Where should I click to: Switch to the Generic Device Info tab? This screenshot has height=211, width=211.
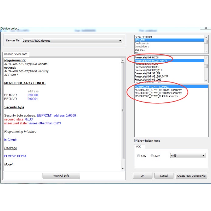16,54
